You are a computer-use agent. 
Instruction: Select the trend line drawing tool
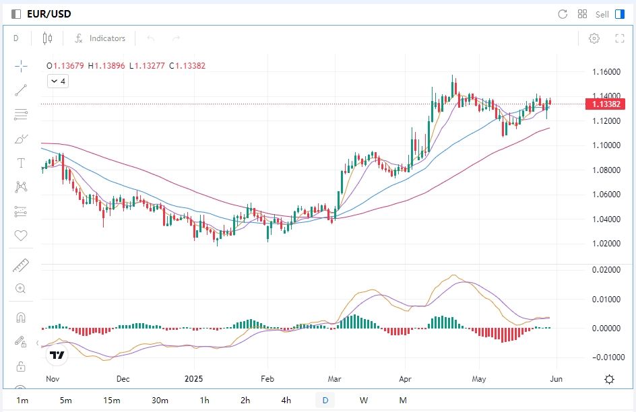pos(21,90)
